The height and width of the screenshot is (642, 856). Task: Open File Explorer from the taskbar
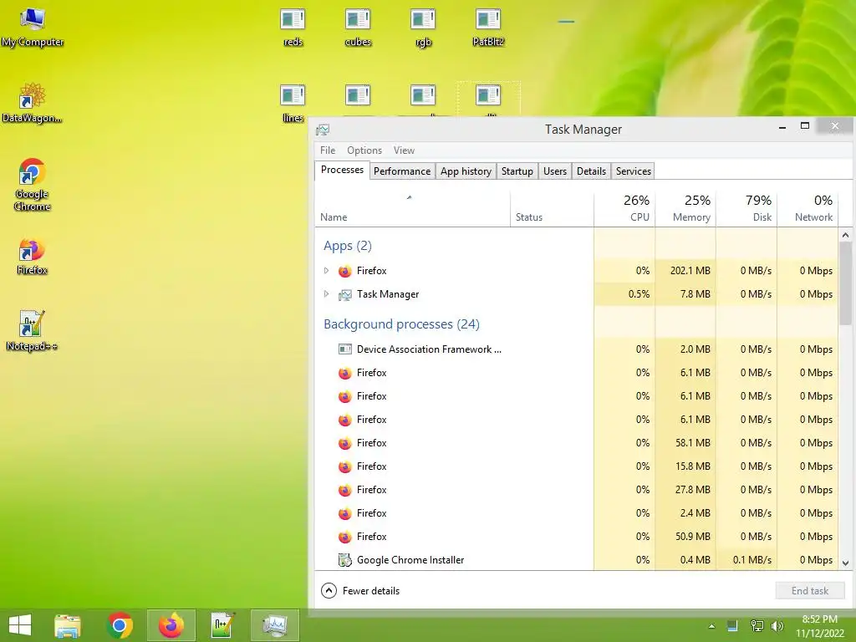[68, 625]
